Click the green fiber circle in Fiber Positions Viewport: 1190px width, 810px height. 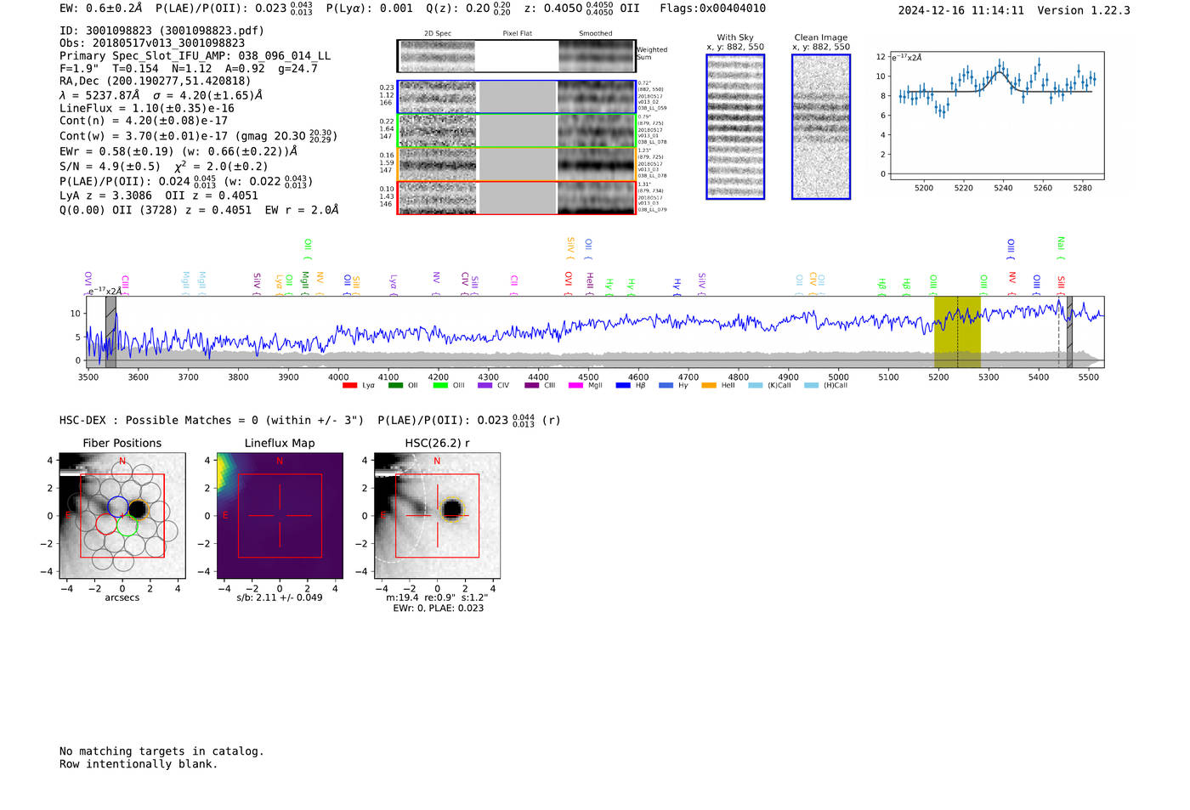pos(127,525)
